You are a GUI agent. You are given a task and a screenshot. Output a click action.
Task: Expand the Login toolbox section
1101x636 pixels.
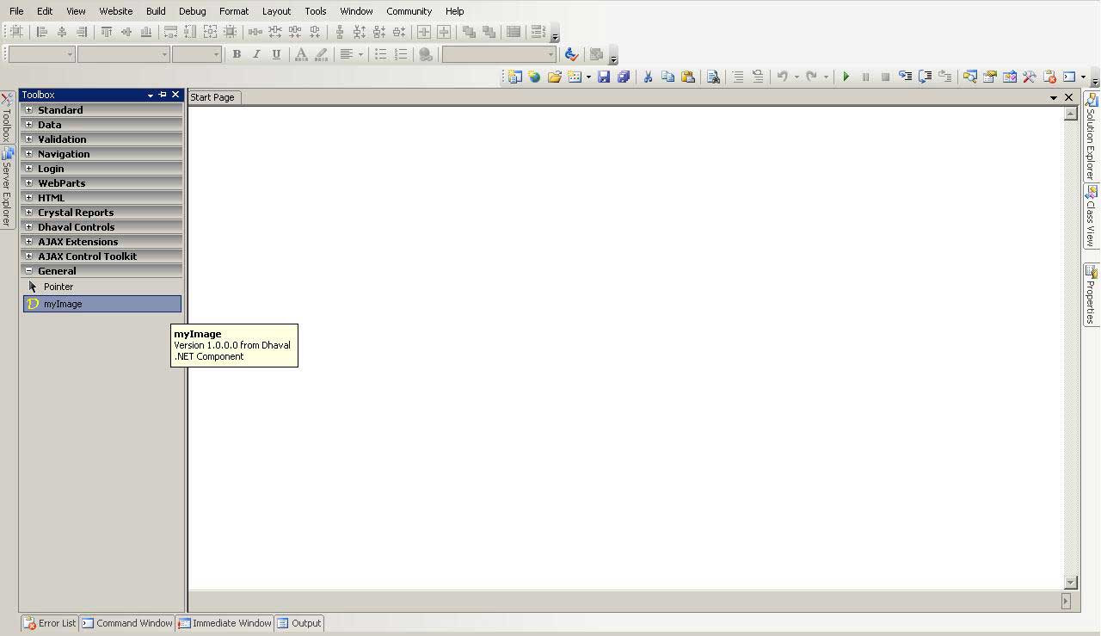[x=28, y=169]
